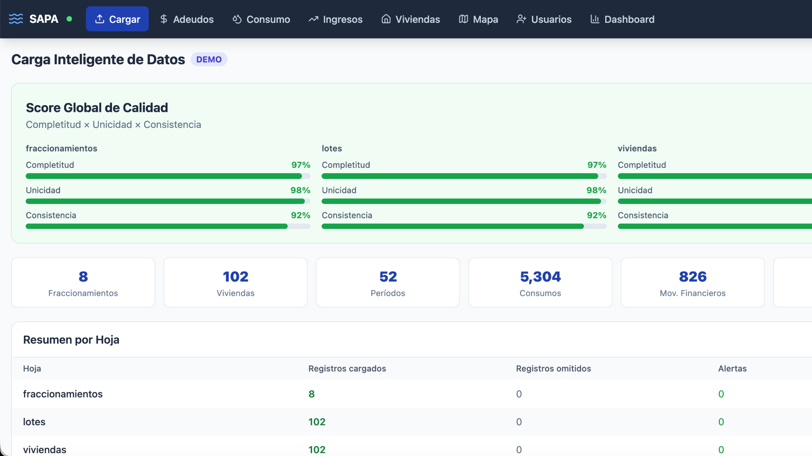Switch to Ingresos page

click(336, 19)
